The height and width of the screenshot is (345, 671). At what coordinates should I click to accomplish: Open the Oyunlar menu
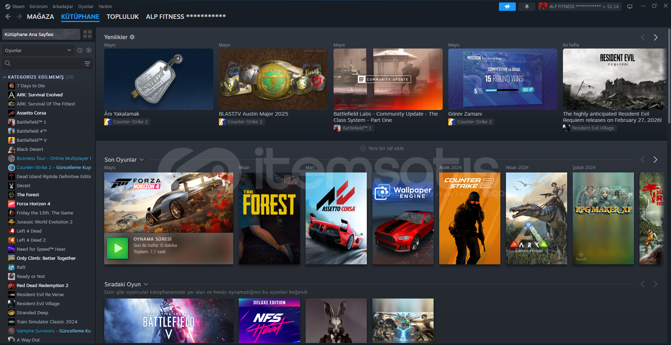click(x=86, y=6)
